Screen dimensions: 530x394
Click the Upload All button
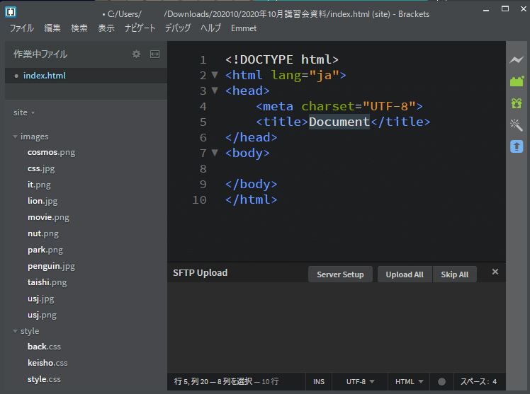(x=405, y=274)
